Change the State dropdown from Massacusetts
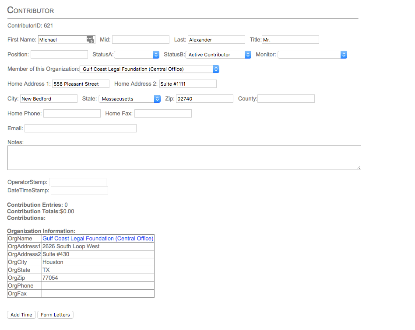The height and width of the screenshot is (330, 415). pyautogui.click(x=130, y=99)
